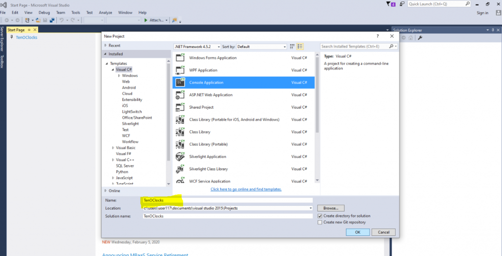Open the File menu

point(3,12)
